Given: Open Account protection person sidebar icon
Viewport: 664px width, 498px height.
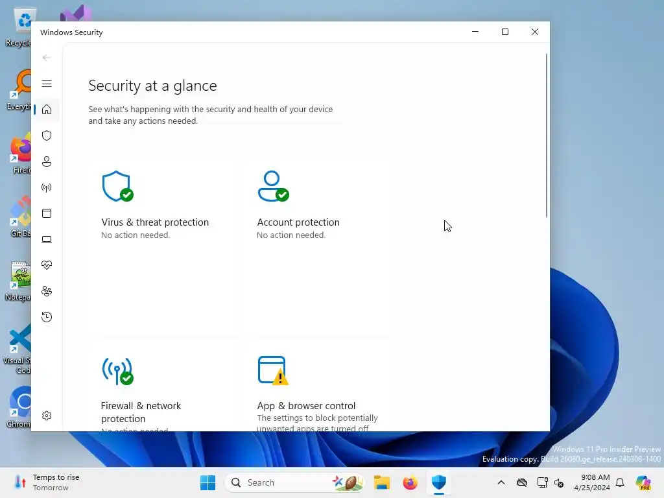Looking at the screenshot, I should (x=47, y=161).
